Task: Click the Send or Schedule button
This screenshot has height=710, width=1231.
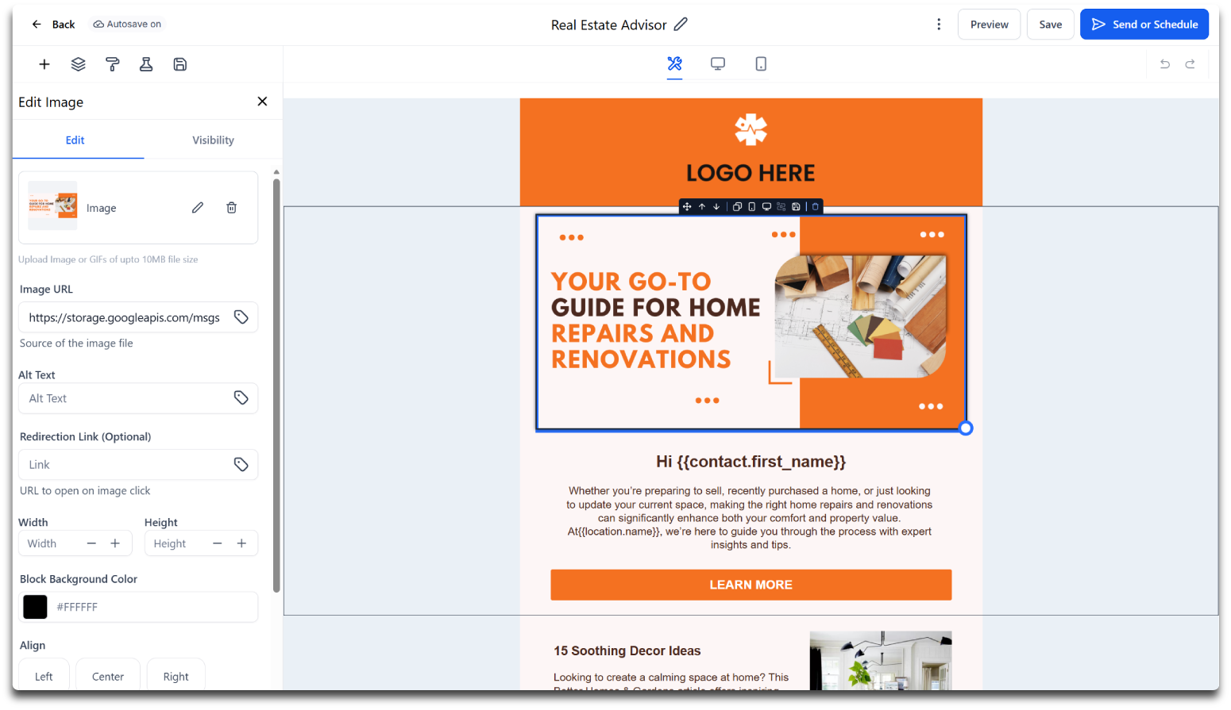Action: click(x=1144, y=25)
